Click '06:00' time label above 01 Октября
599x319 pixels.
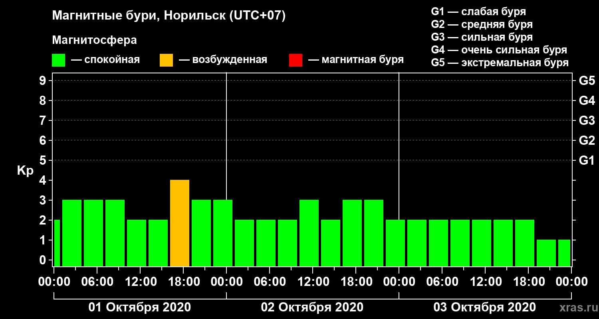(97, 282)
